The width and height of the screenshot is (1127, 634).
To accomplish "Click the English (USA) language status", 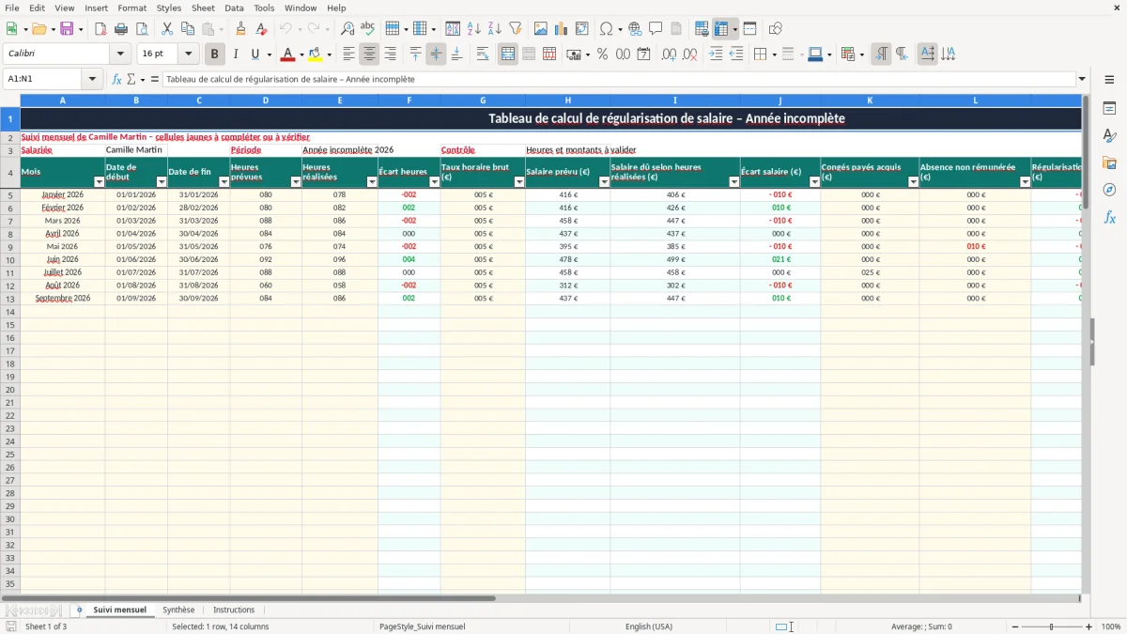I will point(649,626).
